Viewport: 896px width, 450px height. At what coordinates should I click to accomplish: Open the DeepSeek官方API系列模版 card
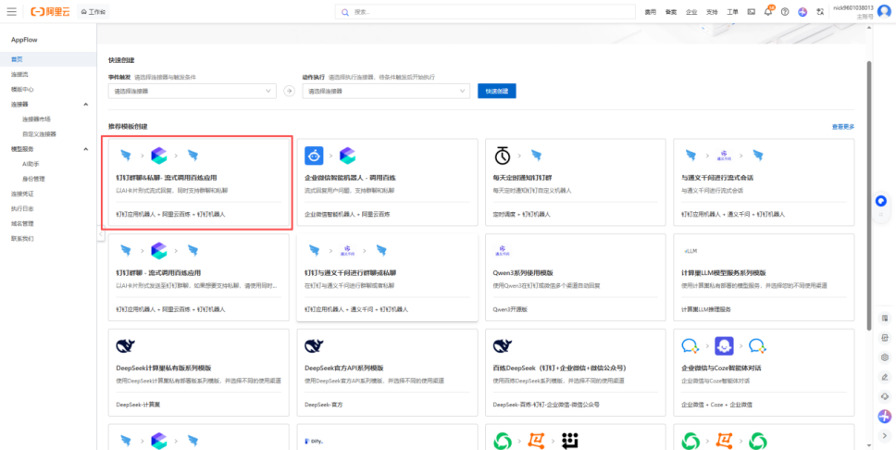pos(387,373)
